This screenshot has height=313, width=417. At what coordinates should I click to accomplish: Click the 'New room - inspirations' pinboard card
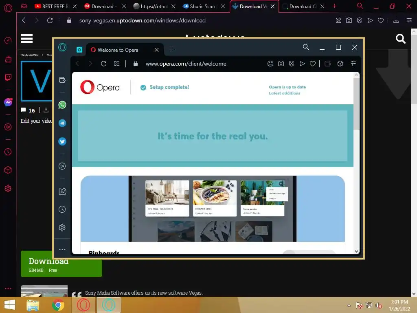pos(167,198)
